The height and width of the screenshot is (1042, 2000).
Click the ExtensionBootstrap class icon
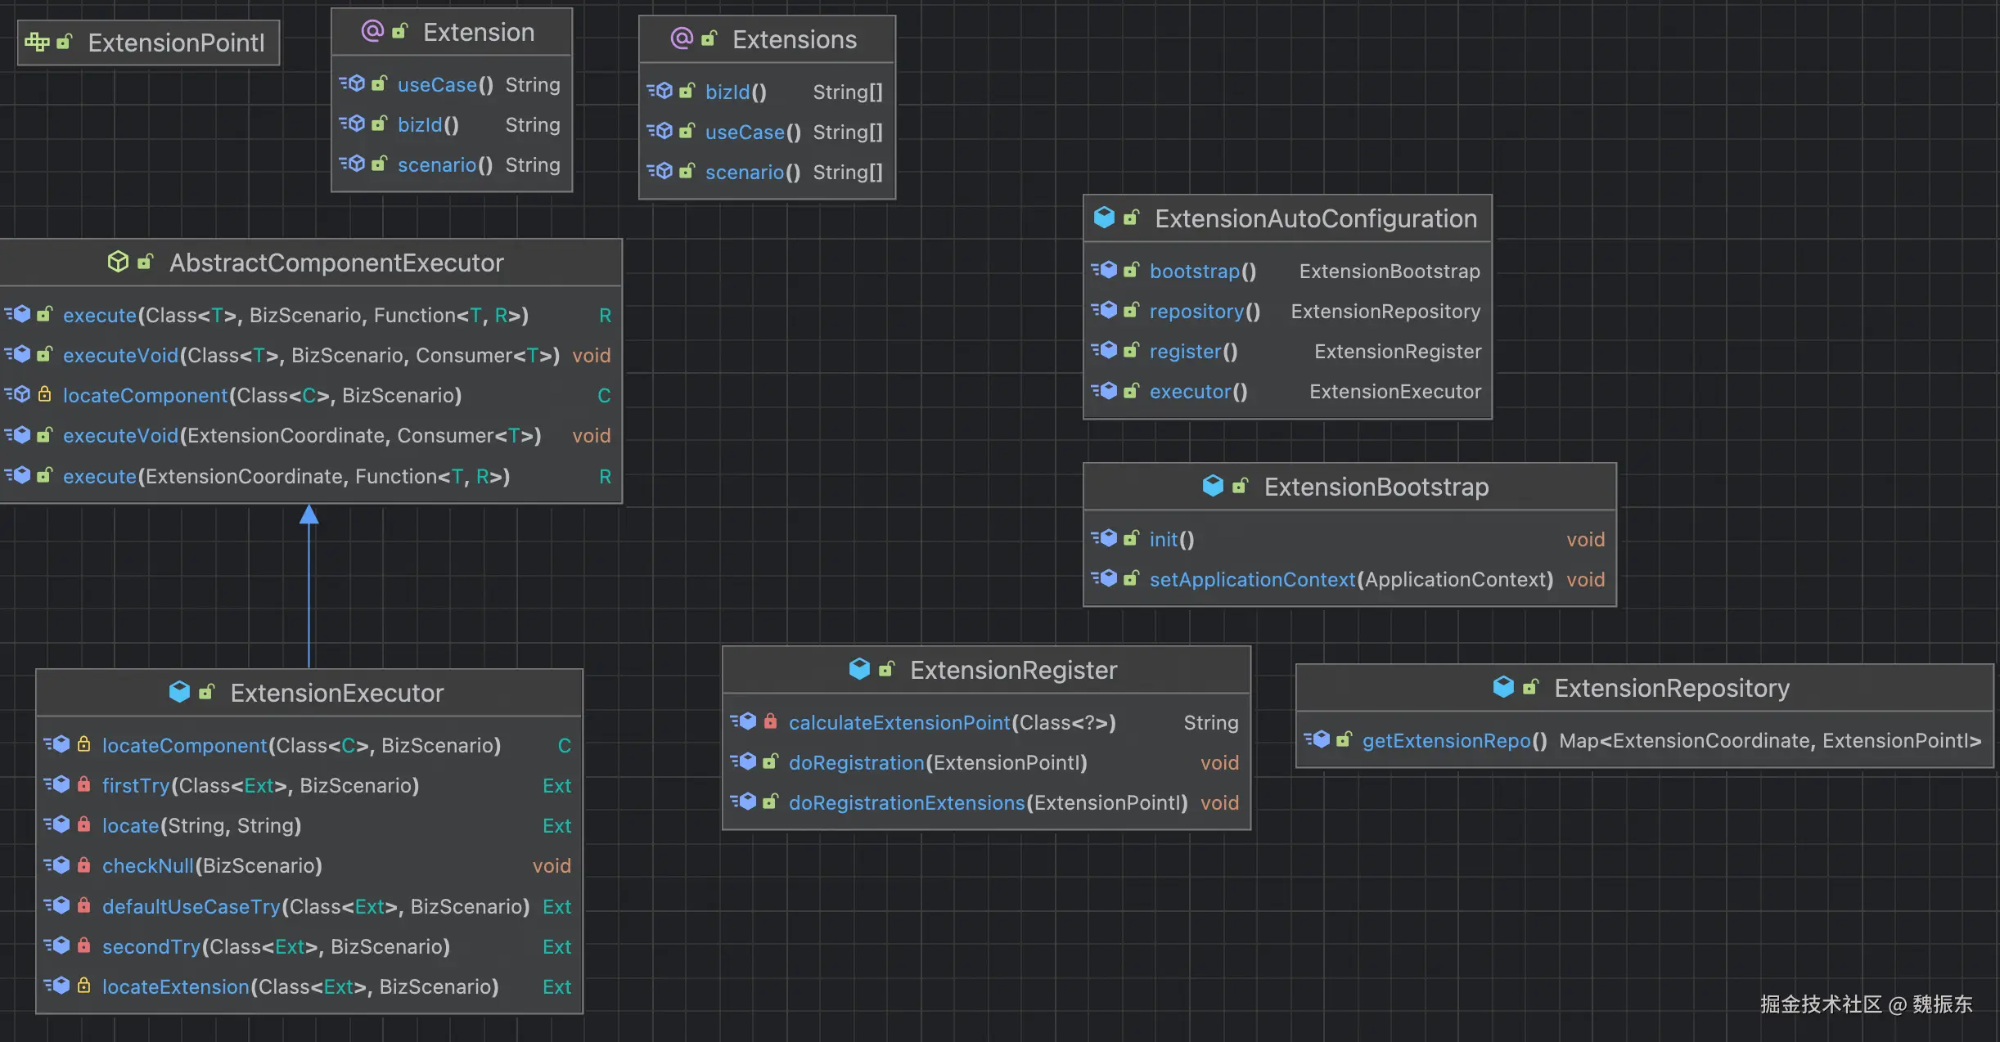pos(1213,486)
